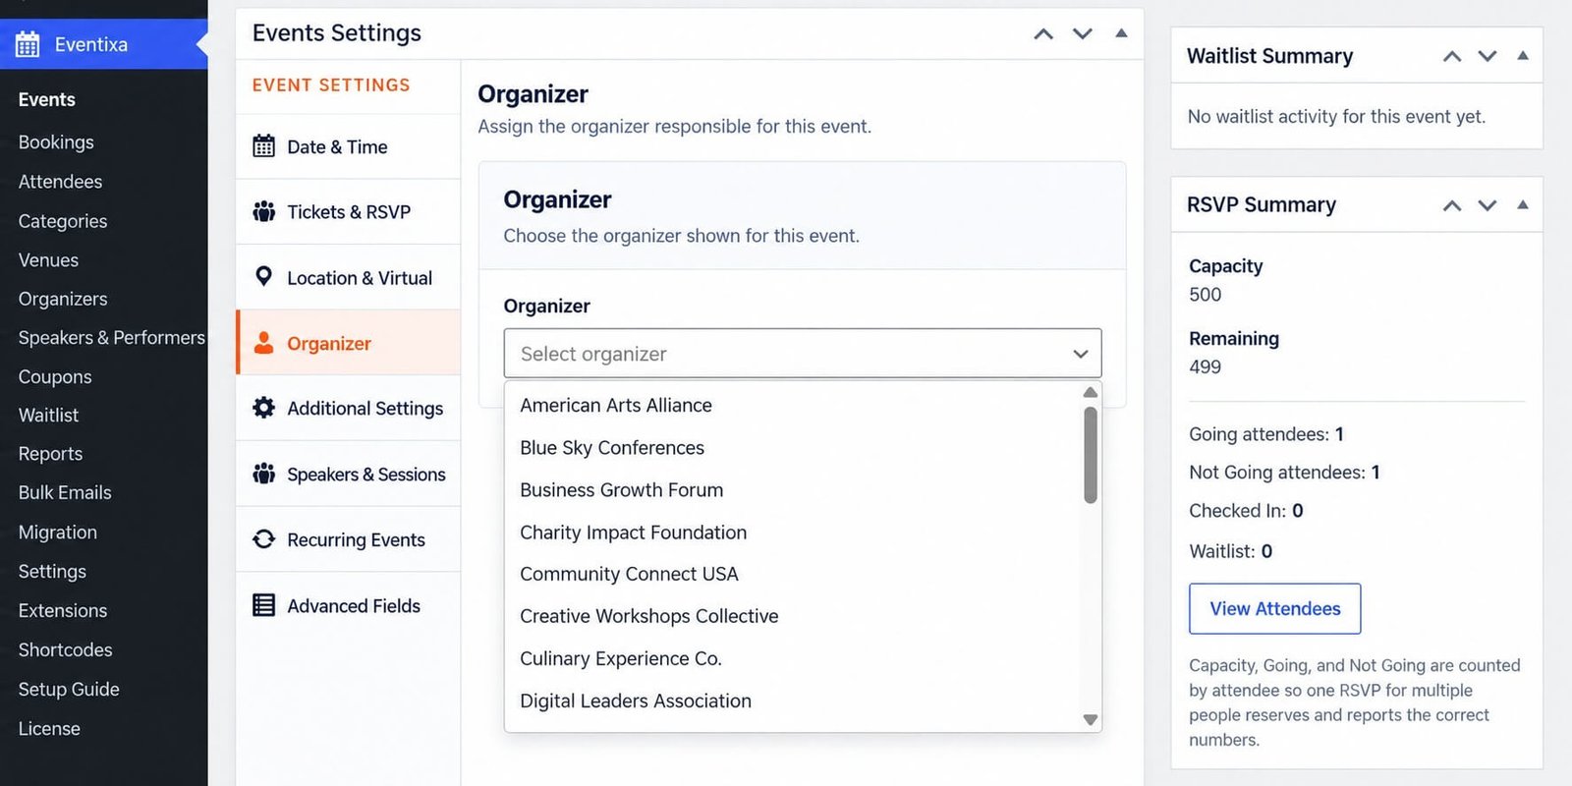Go to Coupons page
Image resolution: width=1572 pixels, height=786 pixels.
[x=55, y=376]
